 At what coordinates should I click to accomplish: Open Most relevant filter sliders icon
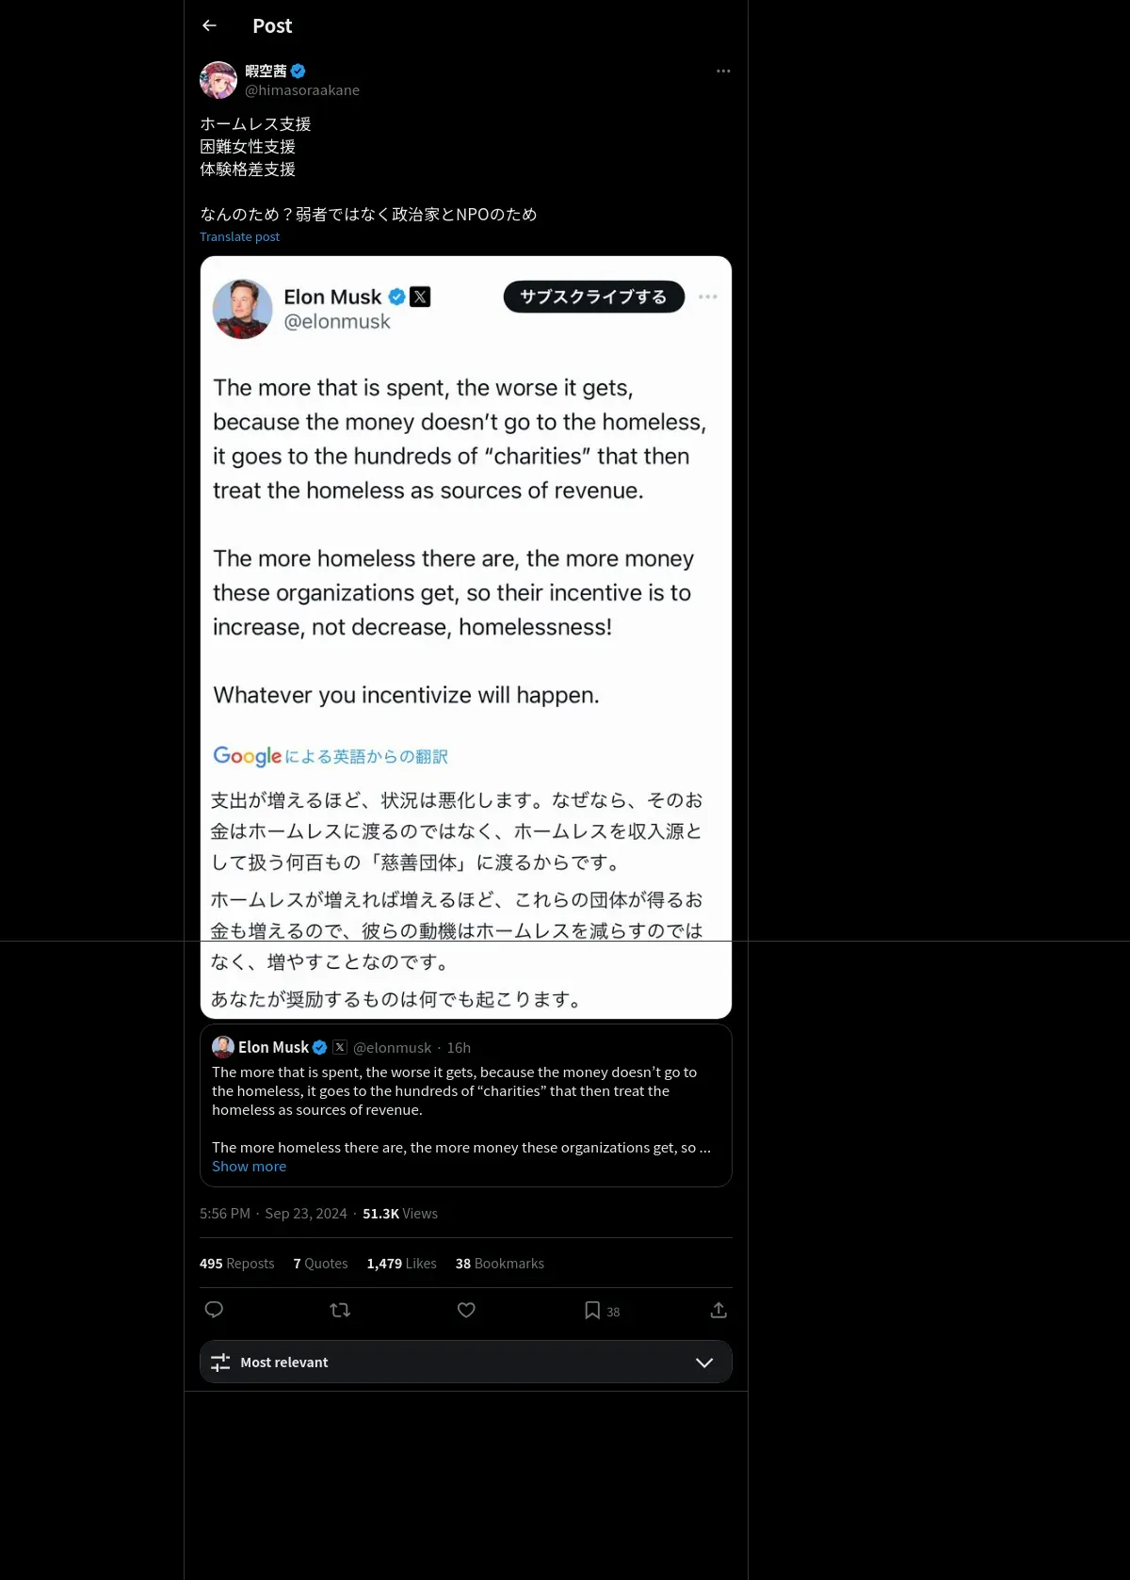pos(220,1362)
